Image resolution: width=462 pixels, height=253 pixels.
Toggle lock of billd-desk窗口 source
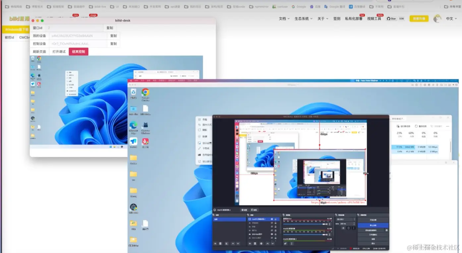click(275, 234)
